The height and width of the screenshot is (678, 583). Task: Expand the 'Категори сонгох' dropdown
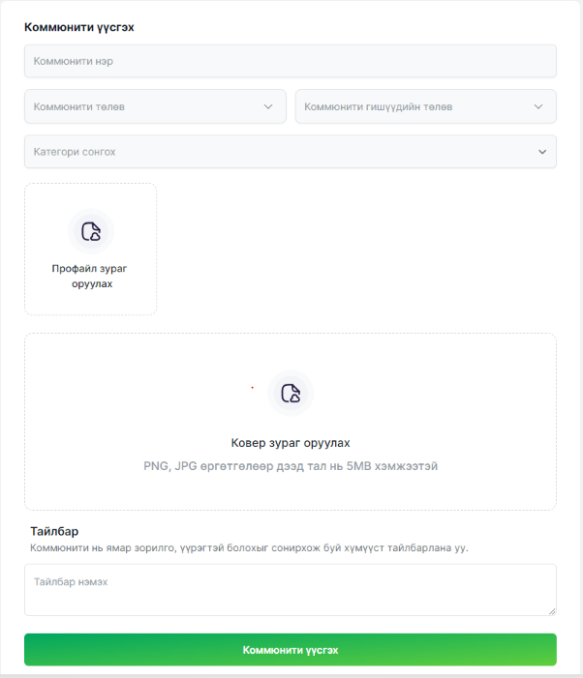[281, 152]
